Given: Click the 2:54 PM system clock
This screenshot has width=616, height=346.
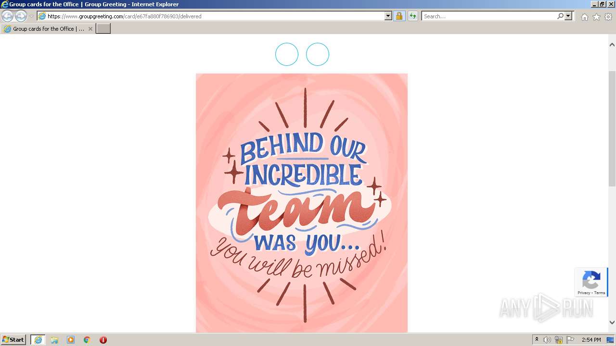Looking at the screenshot, I should (591, 340).
